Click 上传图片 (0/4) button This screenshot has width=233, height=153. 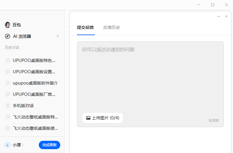coord(103,118)
